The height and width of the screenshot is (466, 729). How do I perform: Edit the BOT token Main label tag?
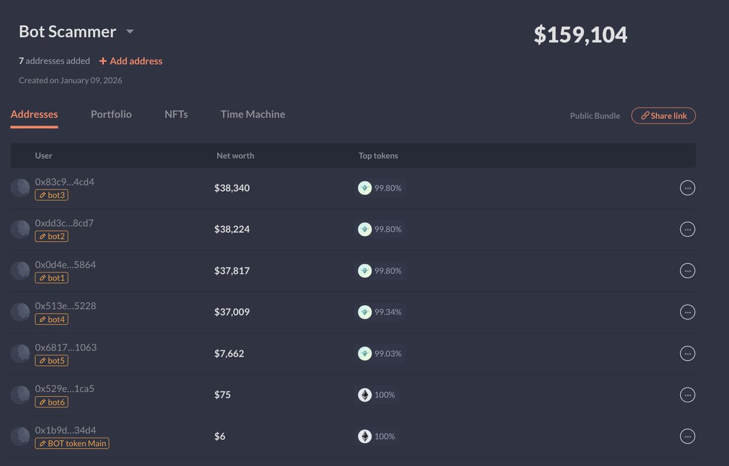tap(72, 443)
